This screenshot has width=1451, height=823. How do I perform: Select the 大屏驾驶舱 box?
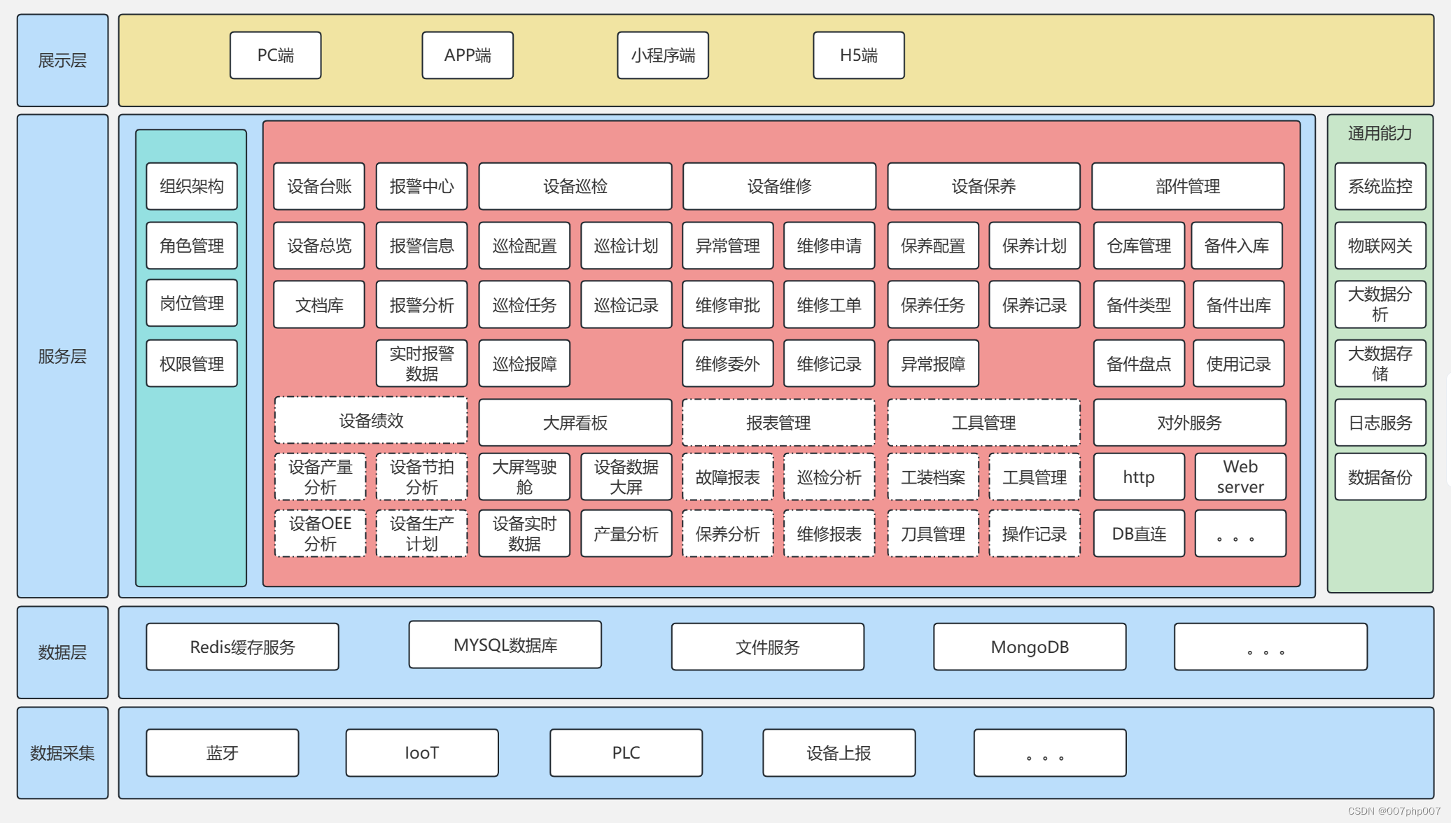524,477
